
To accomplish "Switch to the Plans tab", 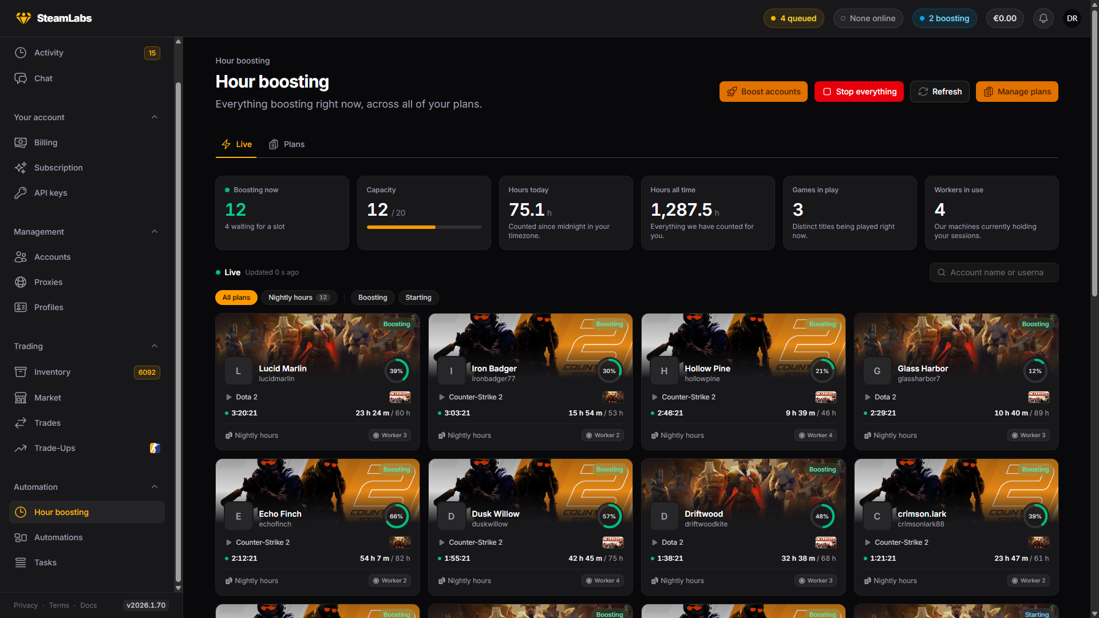I will 287,144.
